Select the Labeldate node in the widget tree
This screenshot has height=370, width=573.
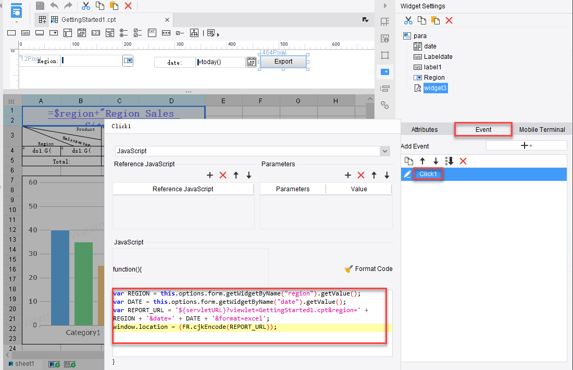[438, 57]
